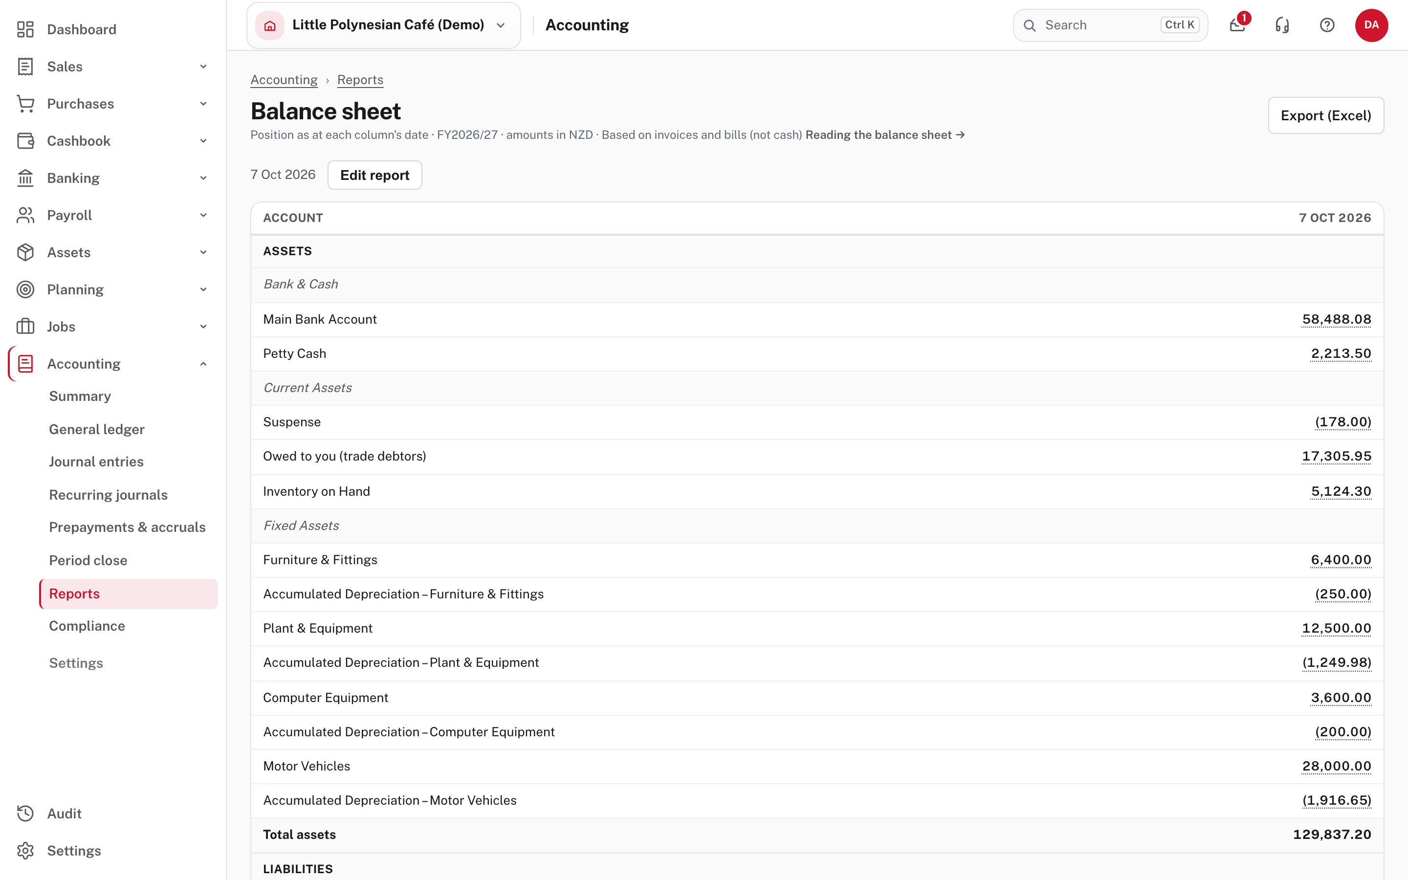Click Export (Excel) button
The width and height of the screenshot is (1408, 880).
point(1326,115)
